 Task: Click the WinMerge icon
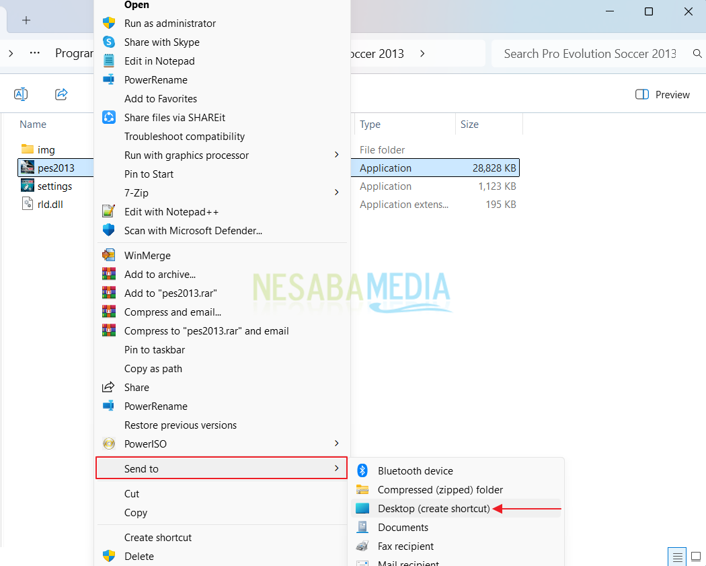tap(109, 255)
